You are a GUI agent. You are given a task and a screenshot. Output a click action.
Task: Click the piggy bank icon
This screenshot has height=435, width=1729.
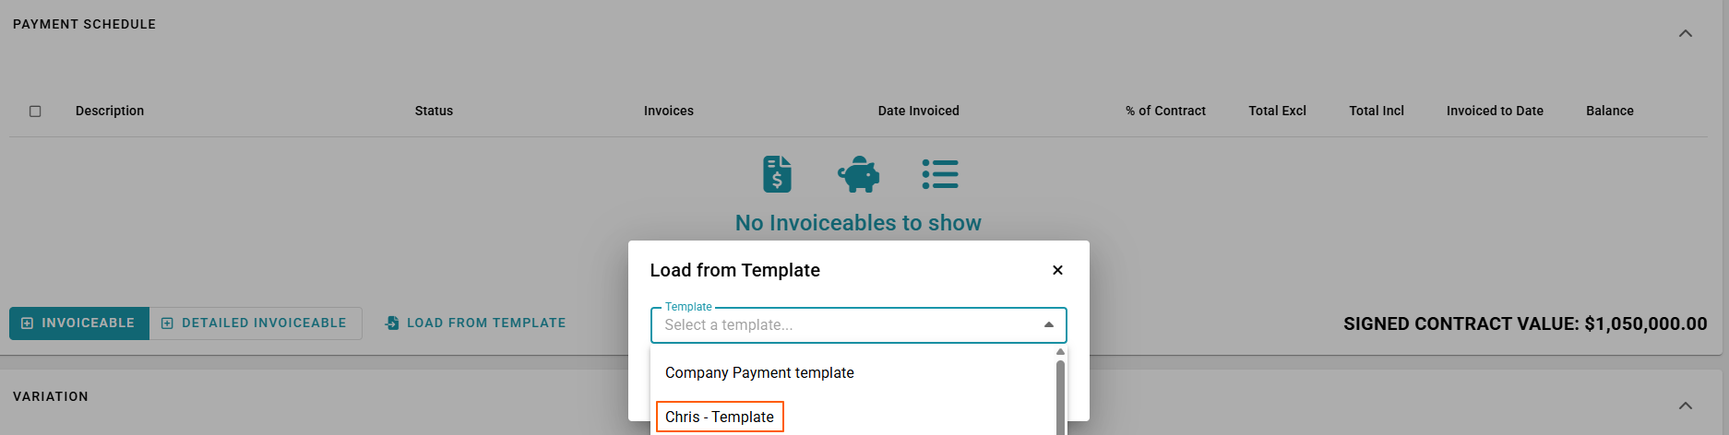pyautogui.click(x=858, y=174)
